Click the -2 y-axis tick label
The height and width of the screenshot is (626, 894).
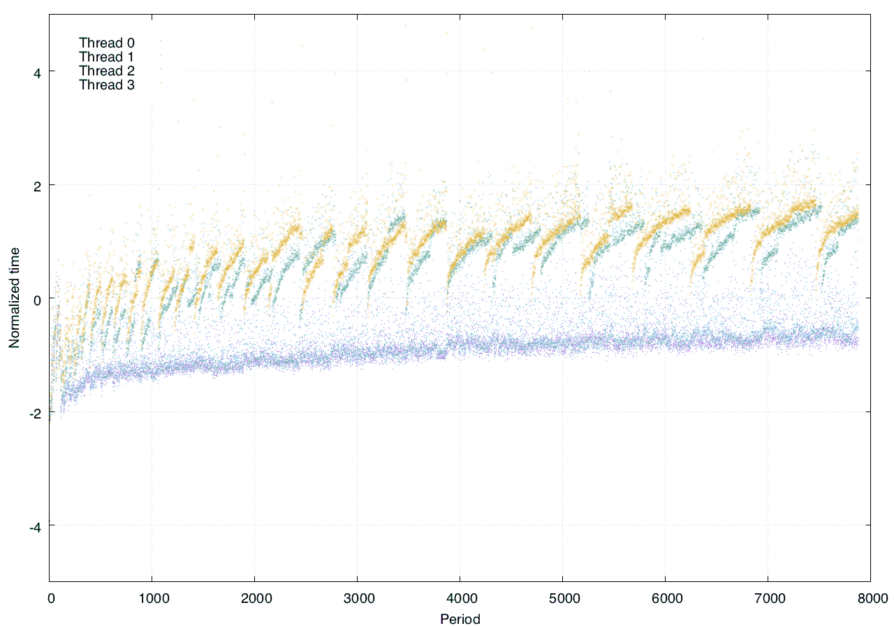click(34, 412)
